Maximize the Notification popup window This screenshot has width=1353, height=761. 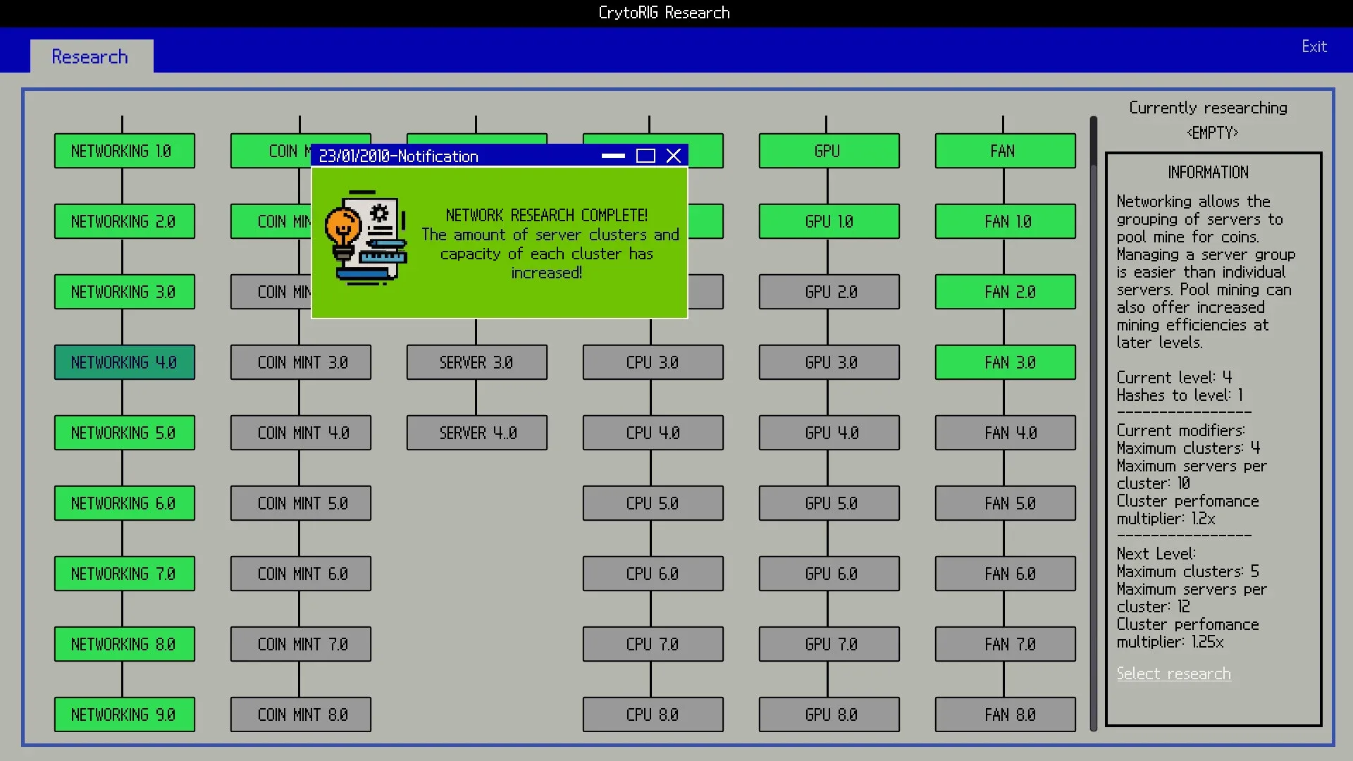pyautogui.click(x=645, y=156)
